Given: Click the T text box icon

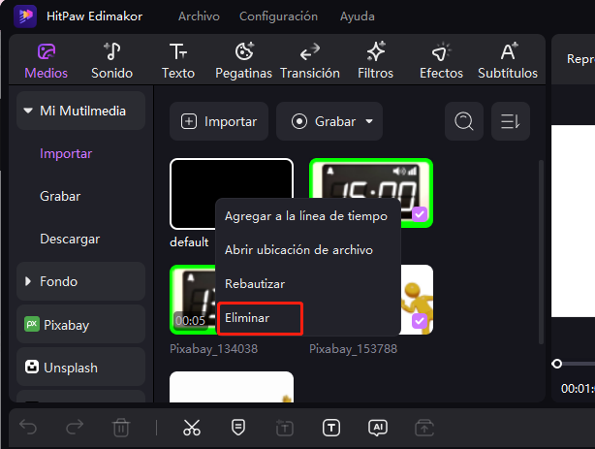Looking at the screenshot, I should [331, 428].
